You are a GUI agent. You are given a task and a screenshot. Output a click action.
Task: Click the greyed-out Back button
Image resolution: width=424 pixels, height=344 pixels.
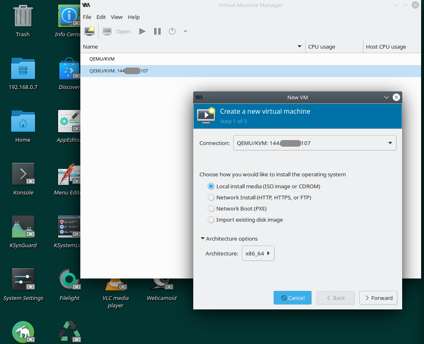[335, 298]
